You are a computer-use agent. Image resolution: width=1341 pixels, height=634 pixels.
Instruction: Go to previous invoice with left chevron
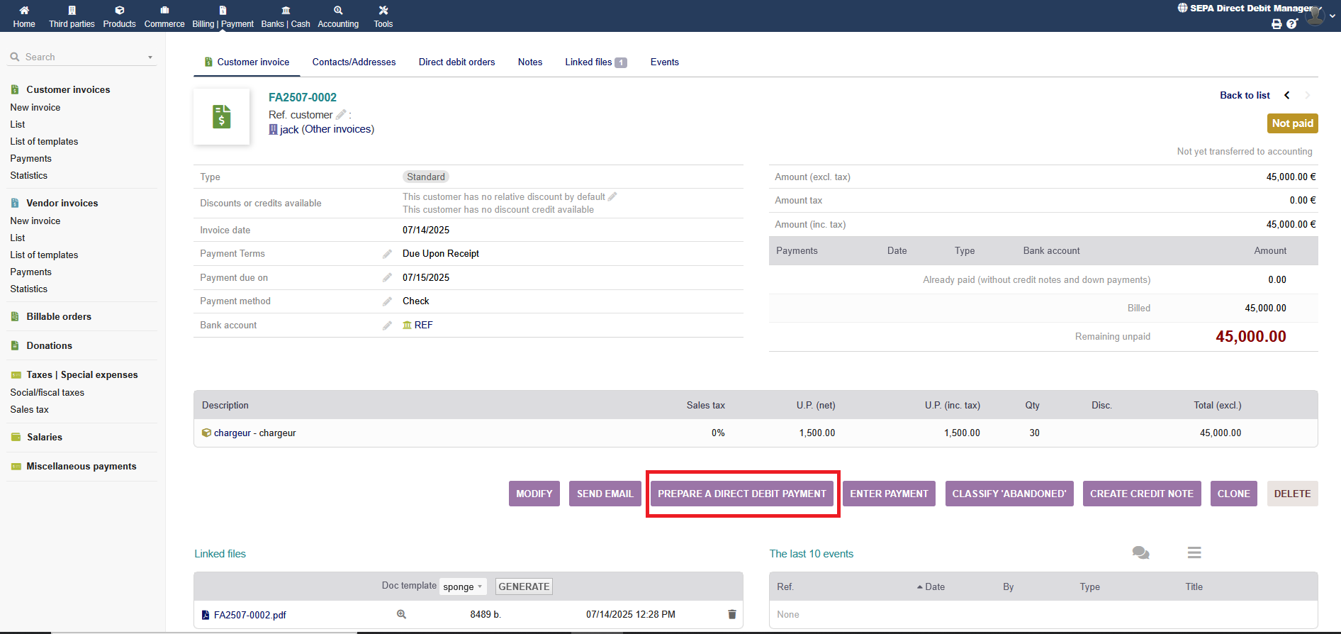click(x=1287, y=95)
